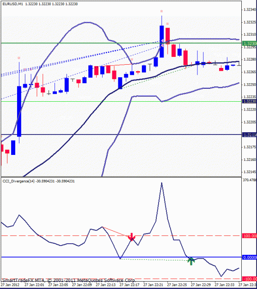Click the red 100.000 CCI level label

pos(250,236)
